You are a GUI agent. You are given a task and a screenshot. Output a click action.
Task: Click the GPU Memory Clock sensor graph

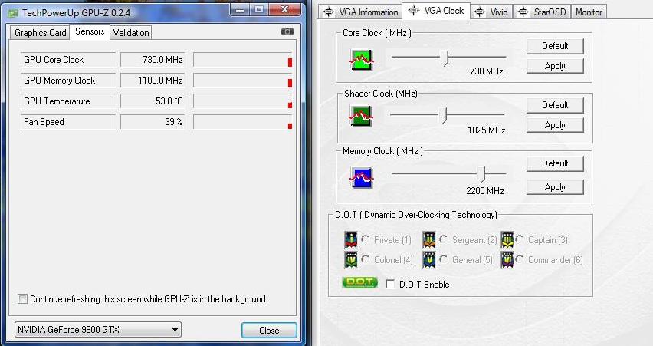243,81
